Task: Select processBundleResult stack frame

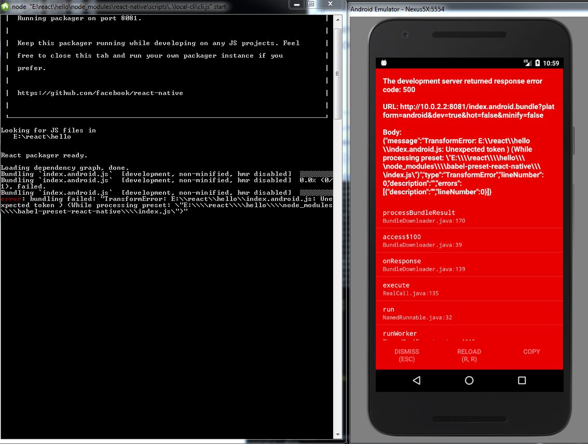Action: pos(469,216)
